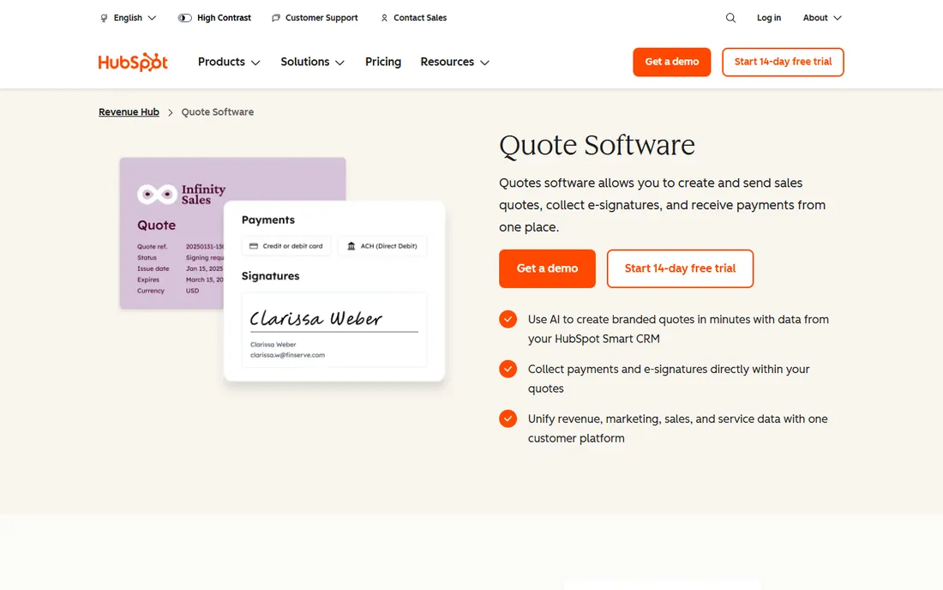Click Start 14-day free trial below description
Screen dimensions: 943x590
[x=680, y=268]
